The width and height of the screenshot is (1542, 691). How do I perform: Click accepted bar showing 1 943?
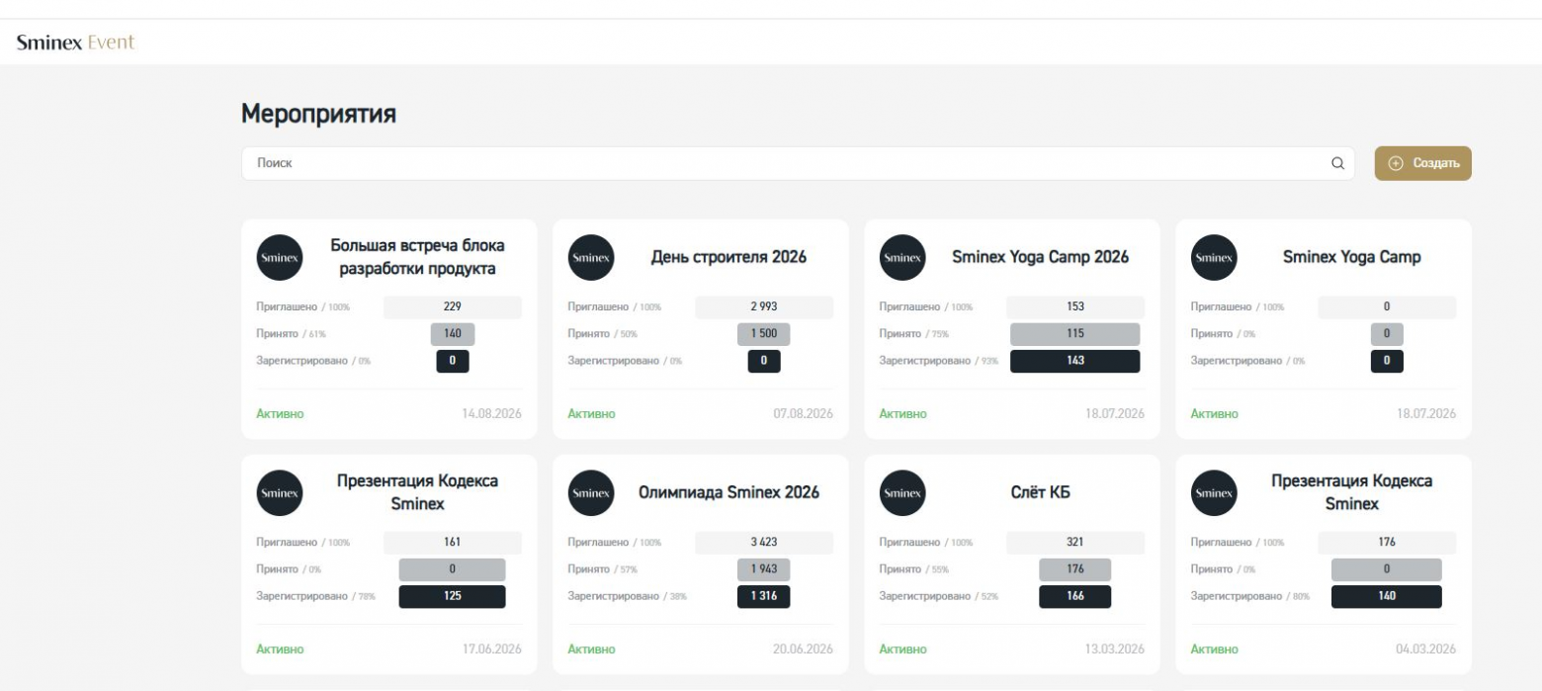(x=764, y=569)
